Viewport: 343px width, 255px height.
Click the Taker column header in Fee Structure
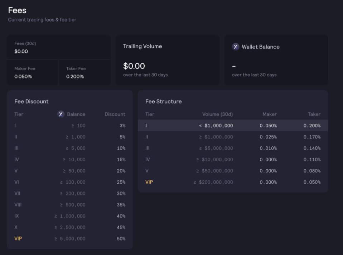(314, 114)
